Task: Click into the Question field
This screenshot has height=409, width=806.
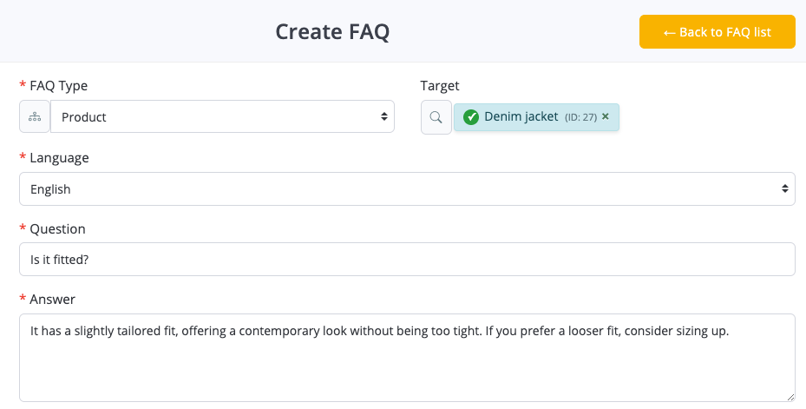Action: click(406, 259)
